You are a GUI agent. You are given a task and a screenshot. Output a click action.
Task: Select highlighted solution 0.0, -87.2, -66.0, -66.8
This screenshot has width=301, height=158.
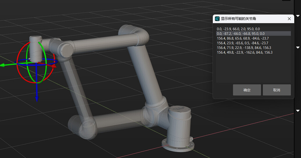[240, 34]
